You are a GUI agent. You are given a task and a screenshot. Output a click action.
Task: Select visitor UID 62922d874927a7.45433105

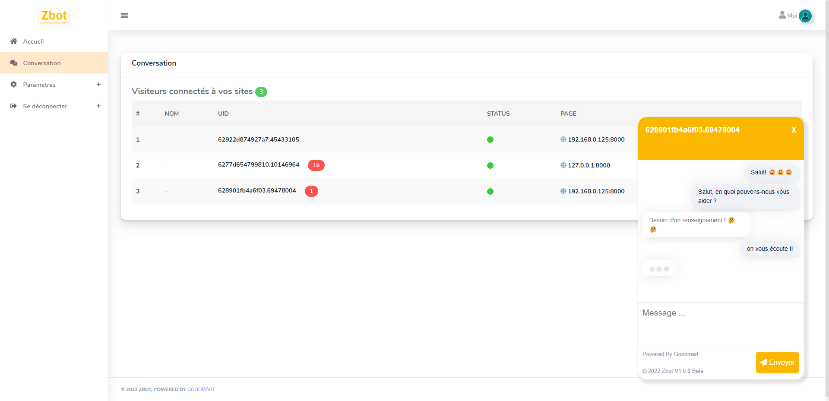(x=258, y=139)
